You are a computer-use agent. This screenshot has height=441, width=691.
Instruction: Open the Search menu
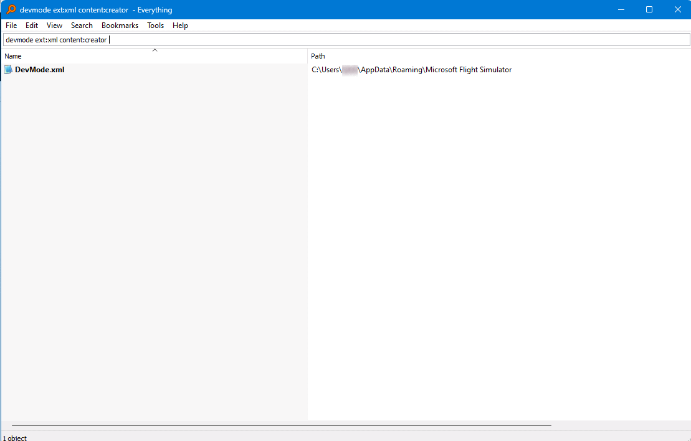(82, 26)
